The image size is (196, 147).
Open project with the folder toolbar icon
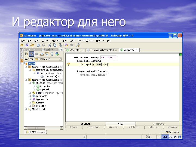point(22,45)
